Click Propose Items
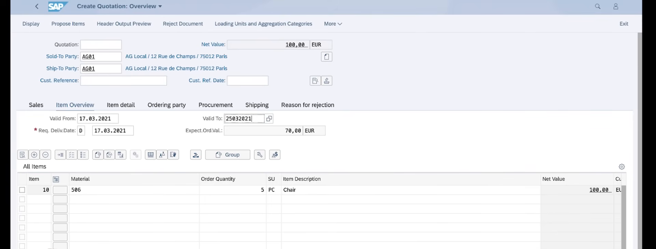 pyautogui.click(x=68, y=24)
